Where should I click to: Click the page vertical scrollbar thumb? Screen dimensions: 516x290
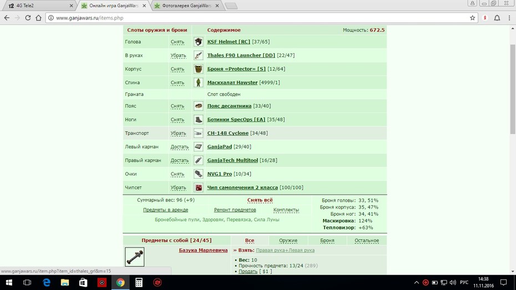[x=513, y=89]
